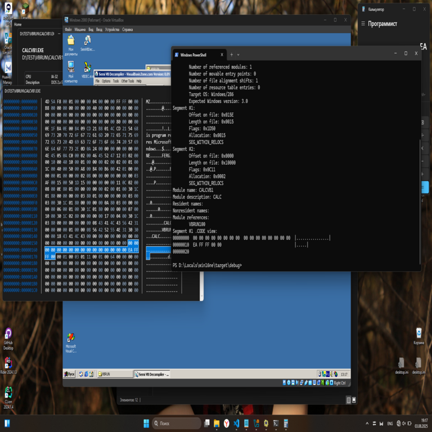Show hidden tray icons chevron
The height and width of the screenshot is (432, 432).
[x=367, y=423]
